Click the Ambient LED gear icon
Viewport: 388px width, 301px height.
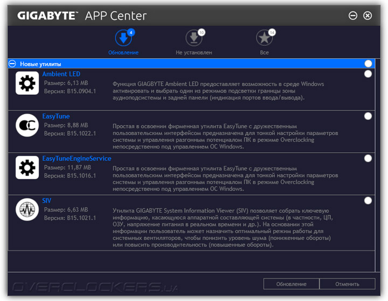pyautogui.click(x=27, y=83)
